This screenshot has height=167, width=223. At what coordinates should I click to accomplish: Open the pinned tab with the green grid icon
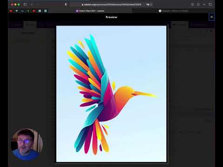click(x=46, y=11)
